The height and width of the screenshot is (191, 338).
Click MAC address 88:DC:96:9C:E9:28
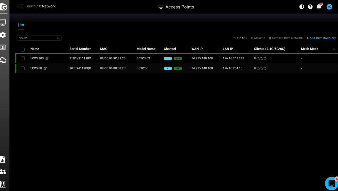point(113,58)
